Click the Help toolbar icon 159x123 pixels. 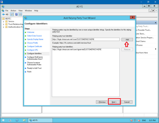click(x=16, y=14)
